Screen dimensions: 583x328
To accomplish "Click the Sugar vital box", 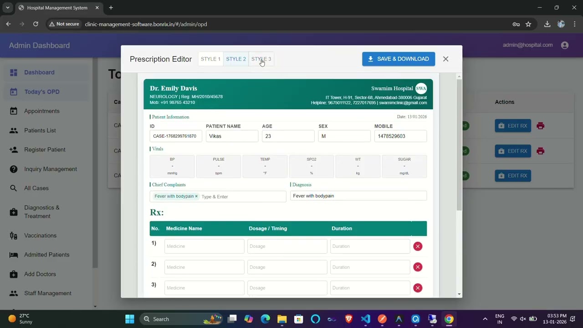I will coord(404,166).
